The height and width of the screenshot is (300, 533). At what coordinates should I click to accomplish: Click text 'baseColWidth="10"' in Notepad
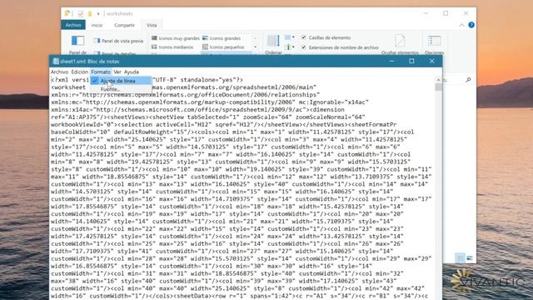pos(81,132)
